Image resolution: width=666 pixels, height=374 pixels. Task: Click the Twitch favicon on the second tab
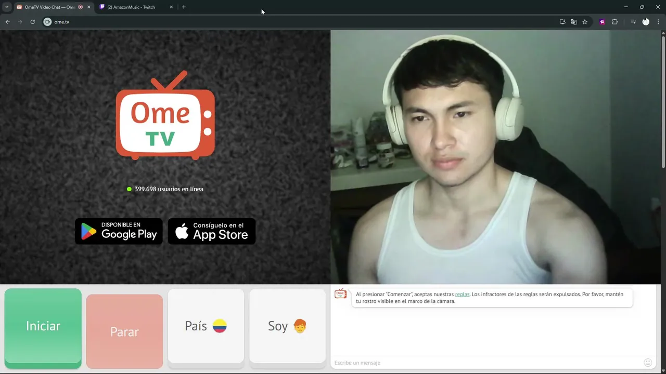pos(103,7)
